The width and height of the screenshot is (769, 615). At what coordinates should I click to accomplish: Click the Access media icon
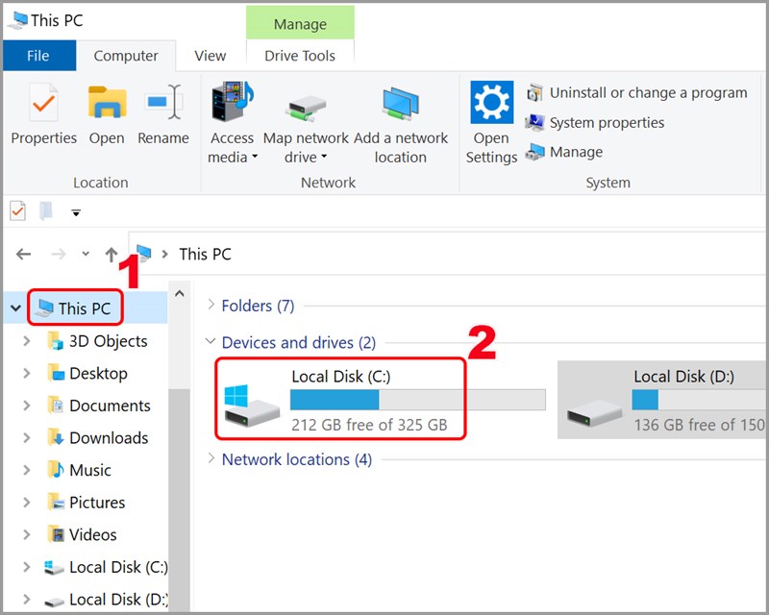coord(232,102)
